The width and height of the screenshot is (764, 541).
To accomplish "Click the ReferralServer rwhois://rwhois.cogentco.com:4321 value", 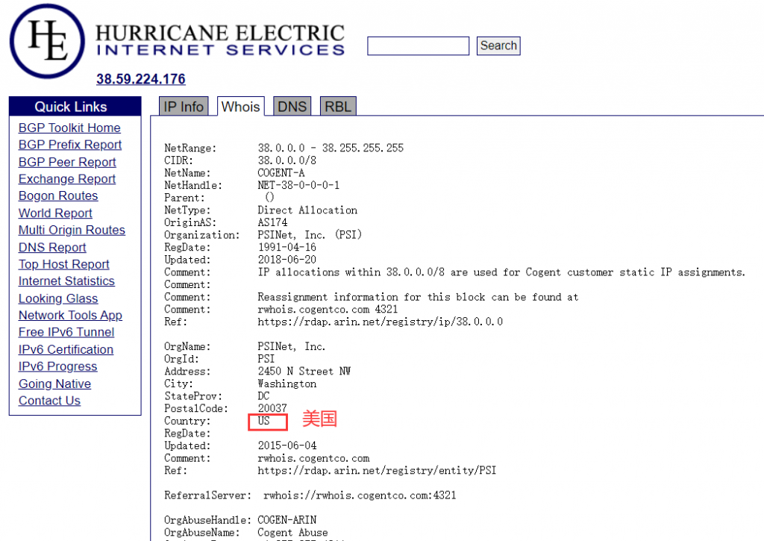I will pyautogui.click(x=360, y=495).
